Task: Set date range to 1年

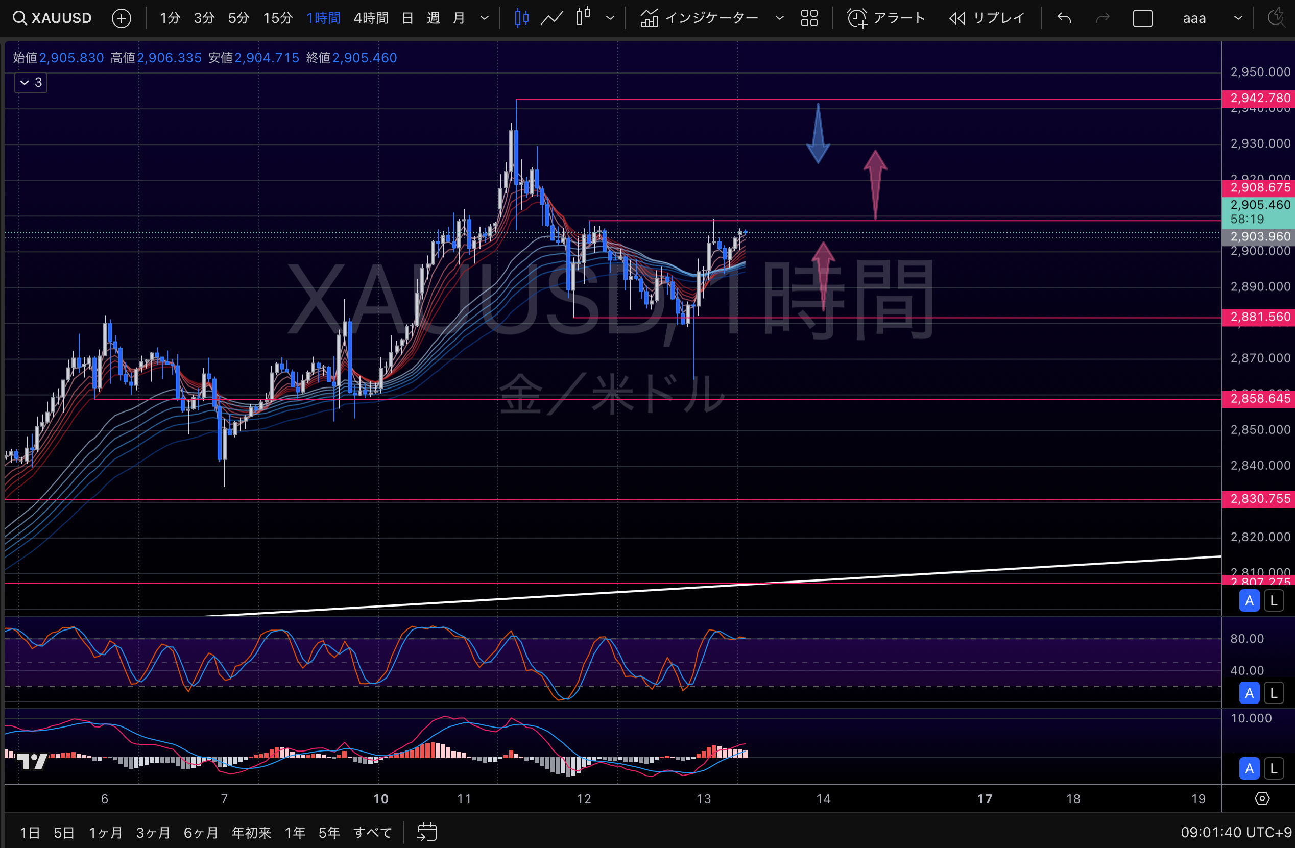Action: [295, 833]
